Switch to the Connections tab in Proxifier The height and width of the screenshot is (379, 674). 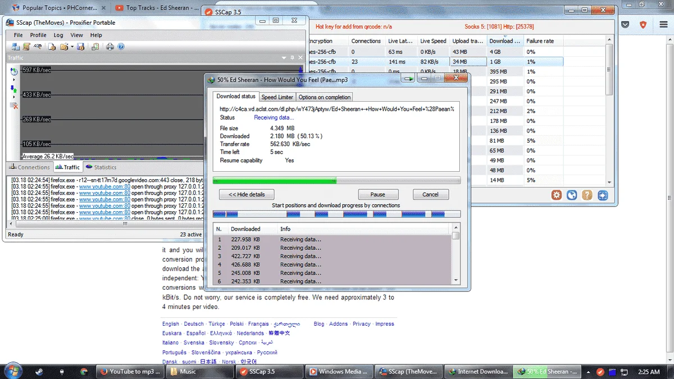pyautogui.click(x=29, y=167)
